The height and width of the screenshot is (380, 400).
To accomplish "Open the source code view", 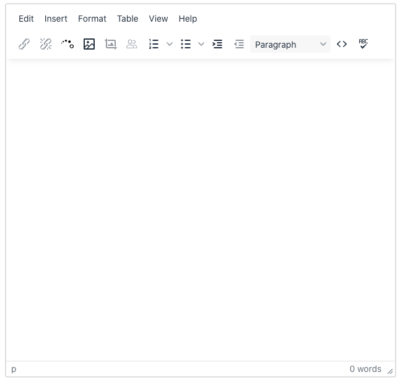I will (342, 44).
